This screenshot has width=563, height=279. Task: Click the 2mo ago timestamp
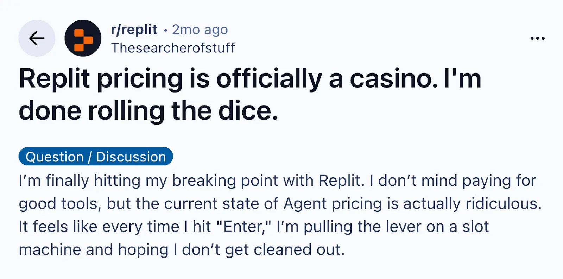(199, 30)
